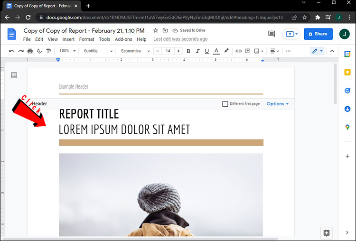
Task: Open the header Options dropdown
Action: point(278,104)
